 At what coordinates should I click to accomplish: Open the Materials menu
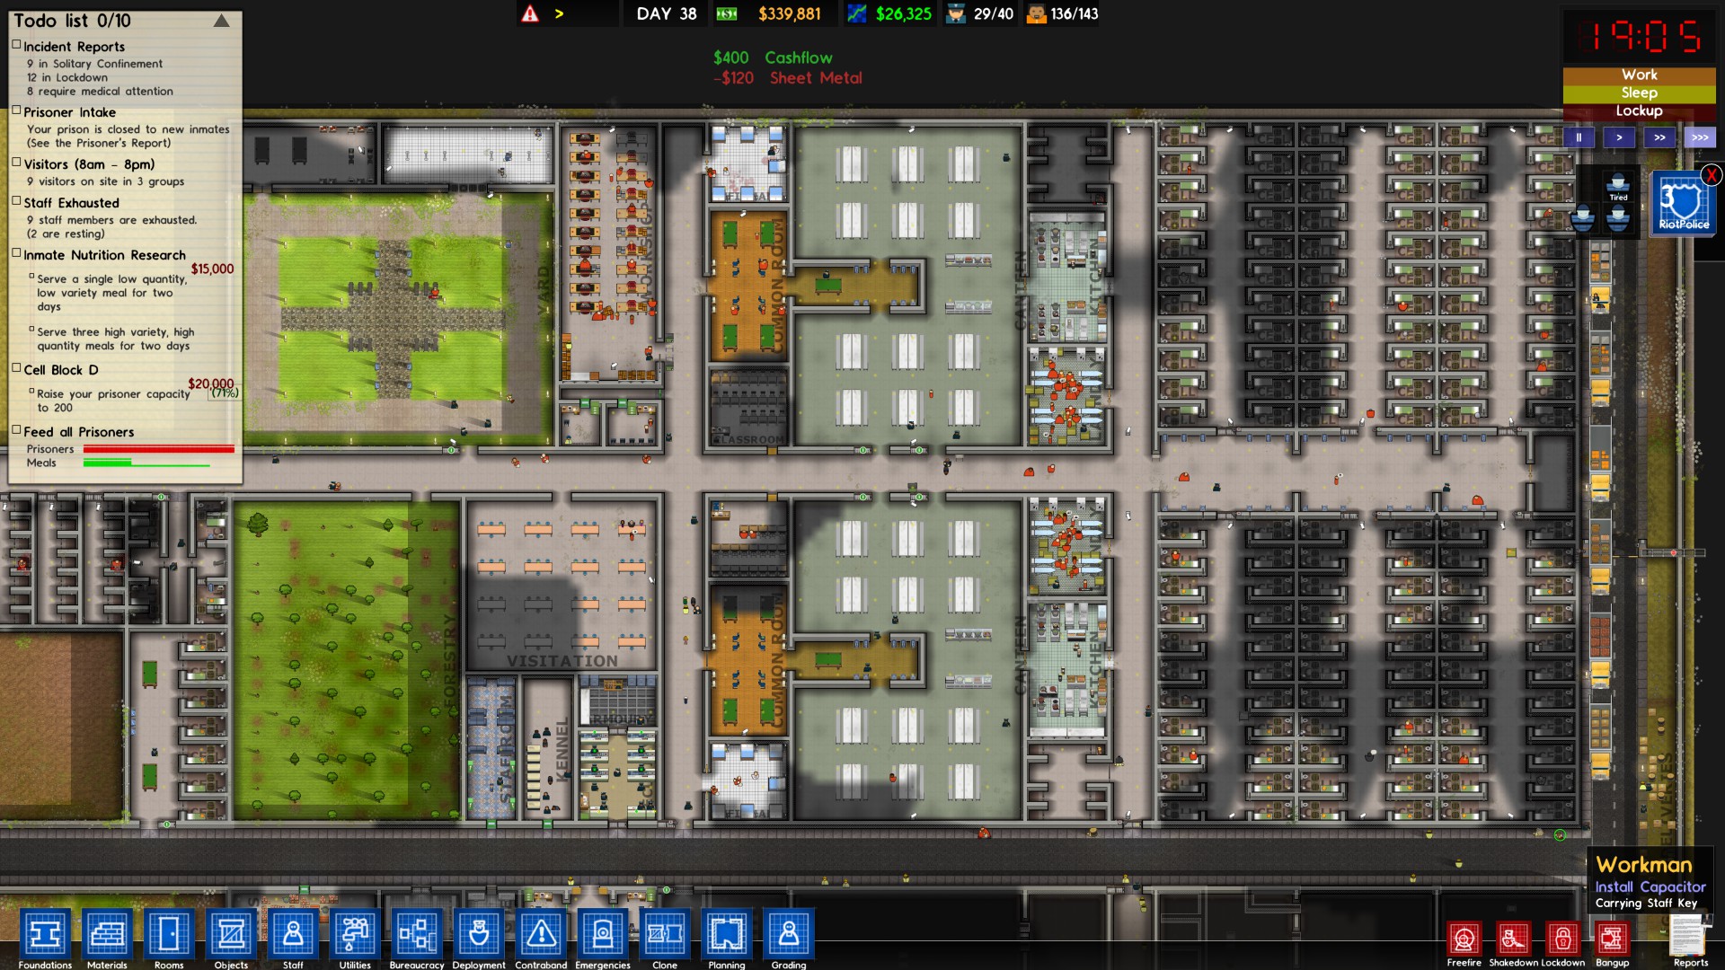(x=107, y=935)
